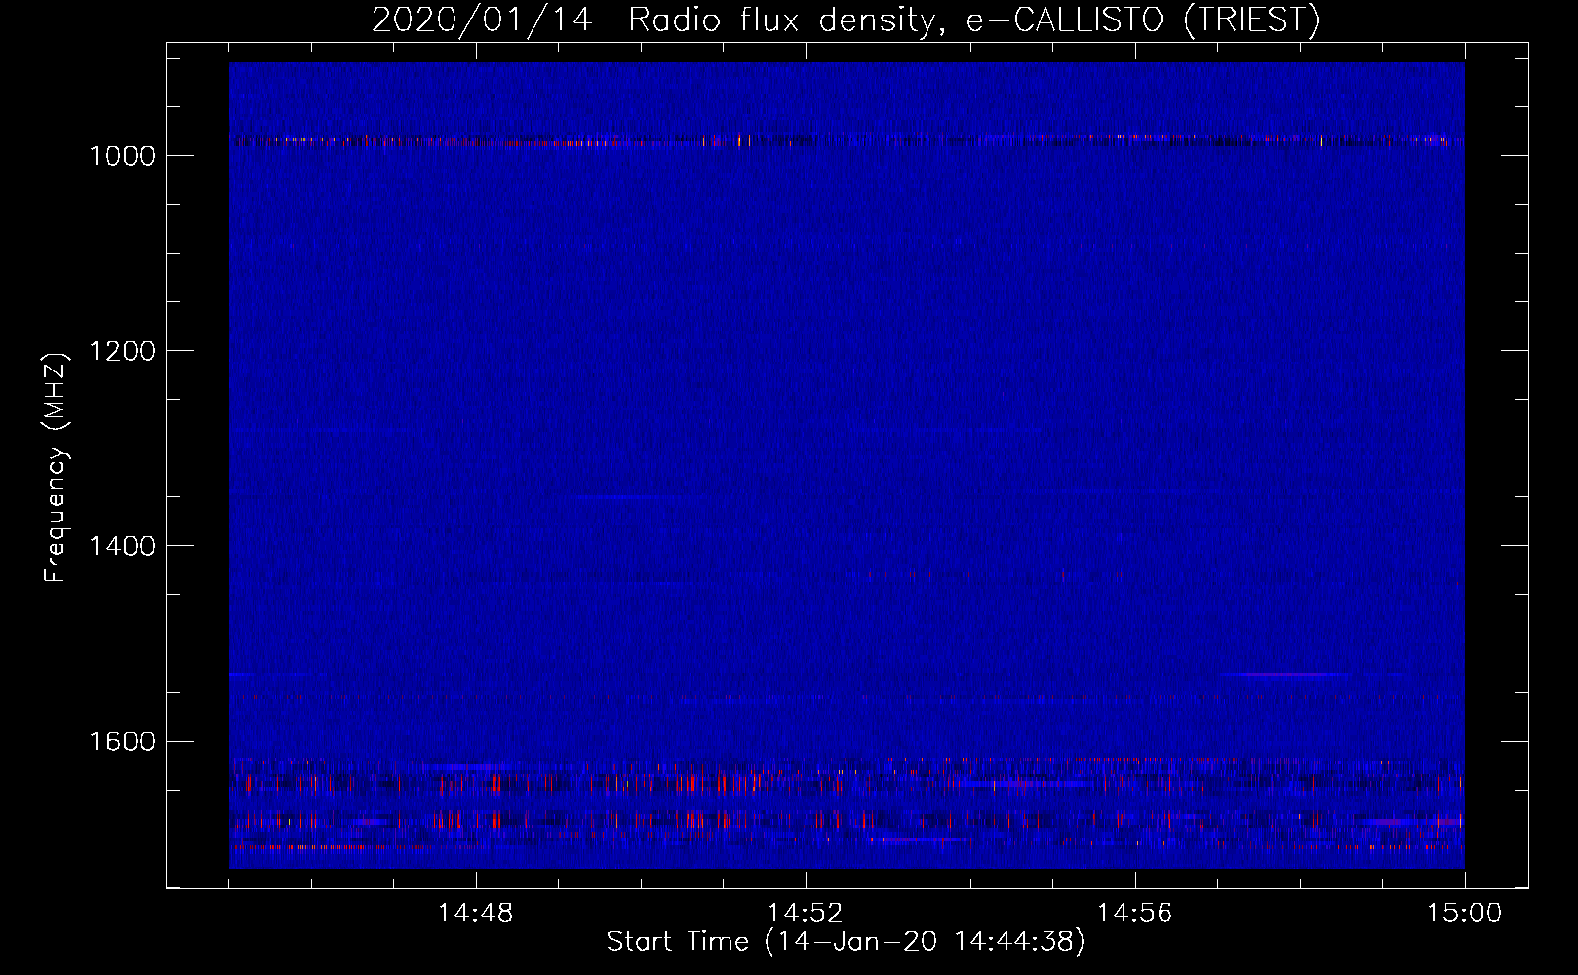Click the 14:48 time tick label

point(475,914)
